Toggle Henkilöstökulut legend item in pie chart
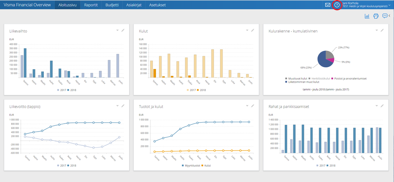Screen dimensions: 394x182 [320, 78]
